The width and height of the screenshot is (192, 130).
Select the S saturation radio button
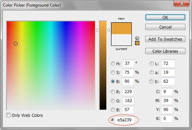[x=113, y=72]
